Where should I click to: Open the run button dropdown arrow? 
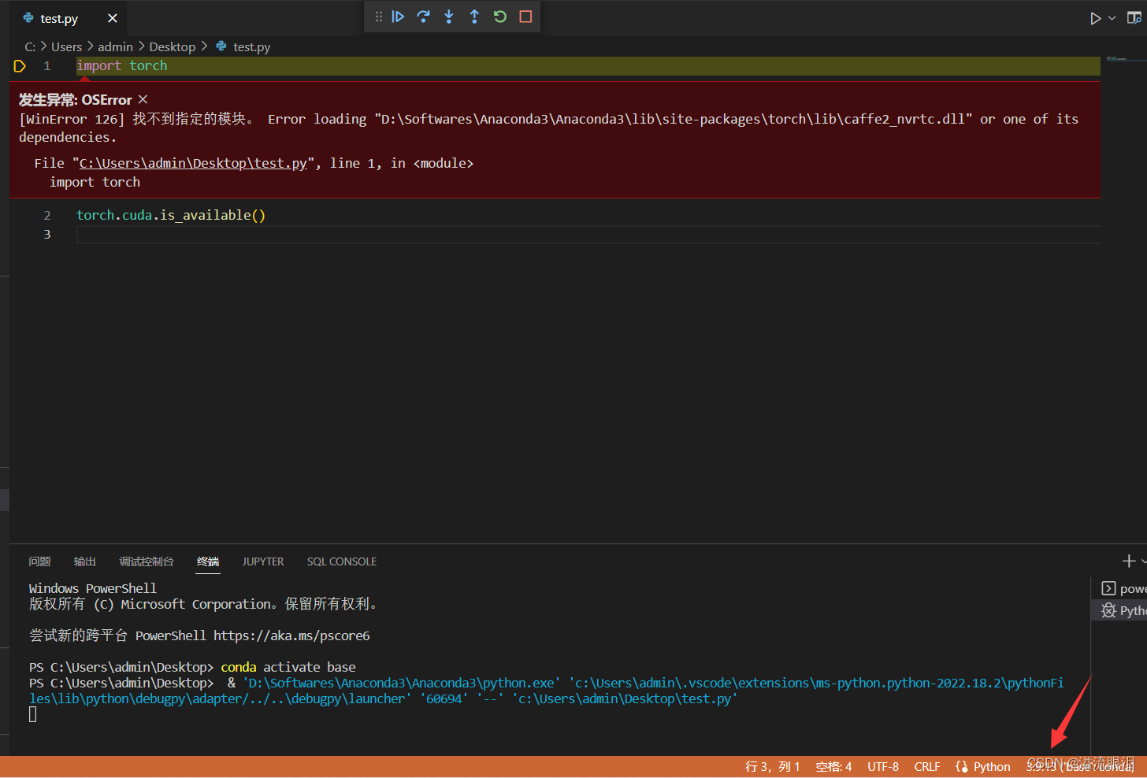tap(1112, 18)
